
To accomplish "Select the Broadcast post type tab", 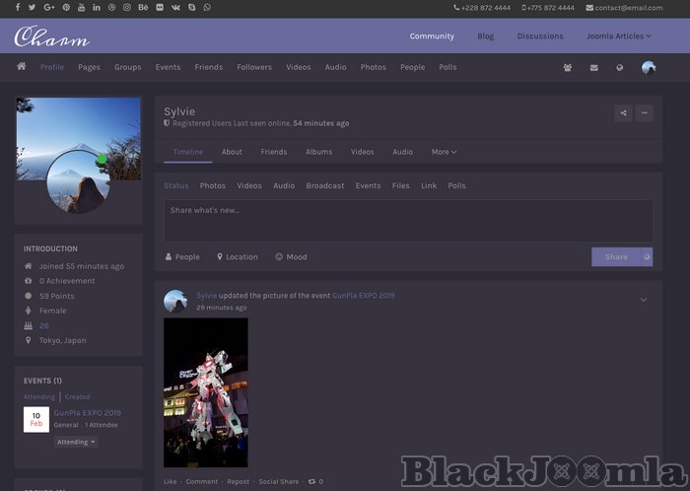I will [x=325, y=185].
